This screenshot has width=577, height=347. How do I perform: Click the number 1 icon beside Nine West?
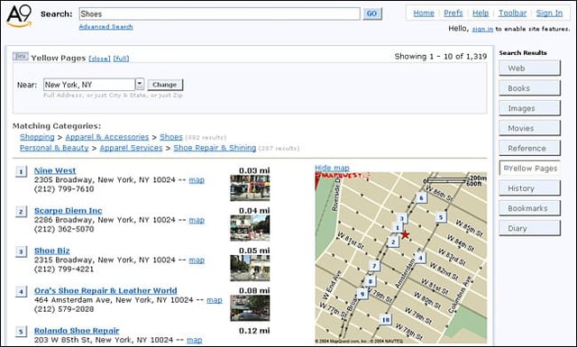[21, 171]
